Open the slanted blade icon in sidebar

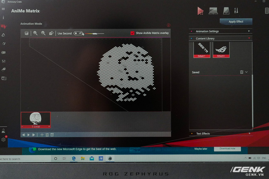pos(4,44)
